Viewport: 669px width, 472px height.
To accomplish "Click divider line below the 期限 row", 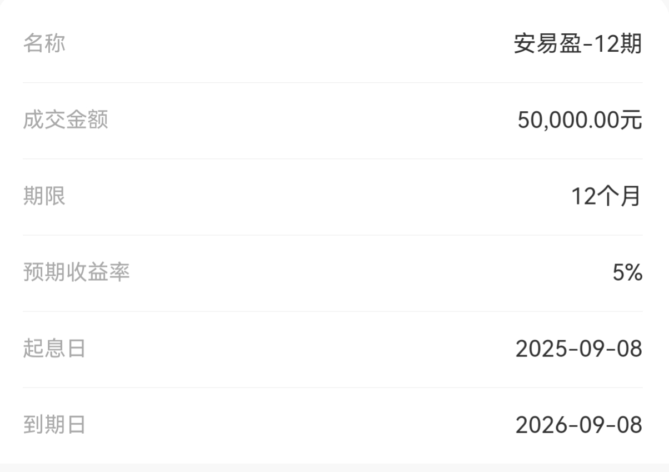I will pos(333,235).
